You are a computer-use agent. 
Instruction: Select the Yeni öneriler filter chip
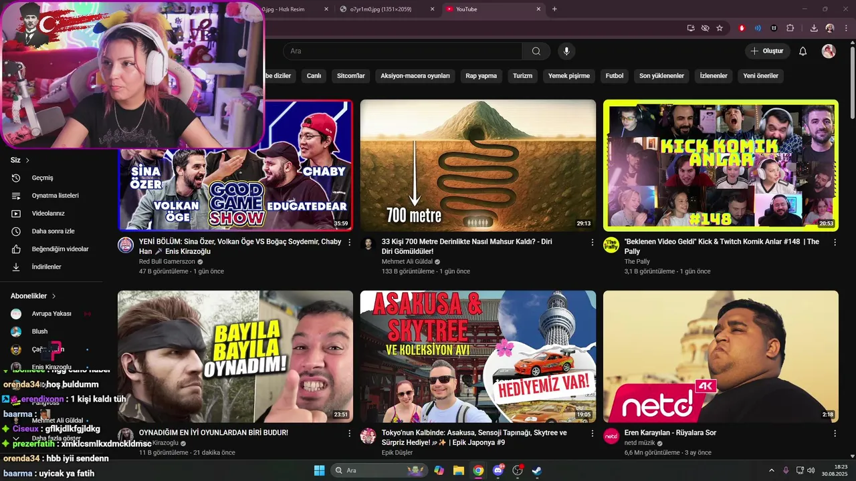[760, 76]
